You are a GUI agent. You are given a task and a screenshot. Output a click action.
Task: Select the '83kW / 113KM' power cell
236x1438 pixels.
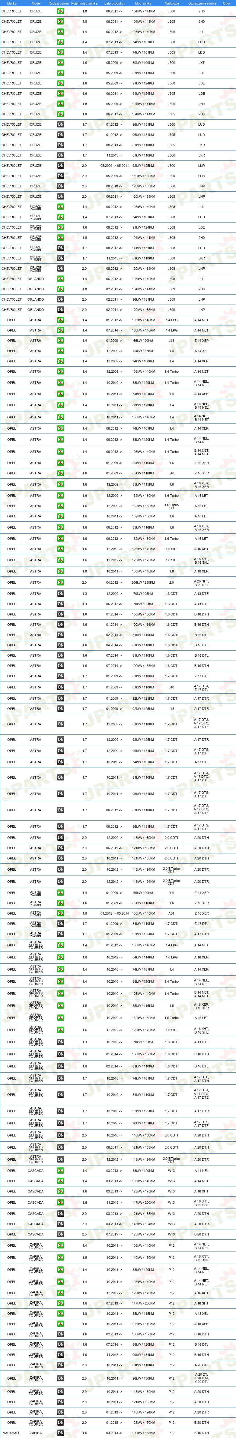coord(143,73)
